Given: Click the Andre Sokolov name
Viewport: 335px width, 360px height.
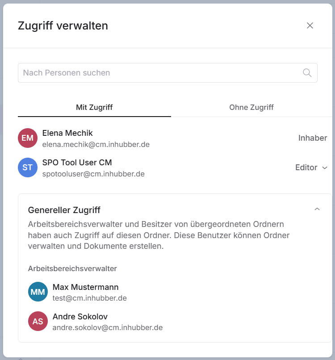Looking at the screenshot, I should (x=80, y=317).
